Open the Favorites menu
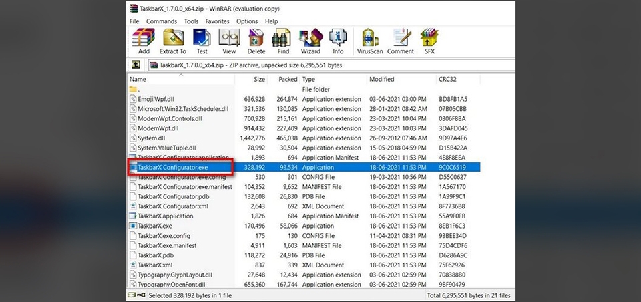 point(218,21)
